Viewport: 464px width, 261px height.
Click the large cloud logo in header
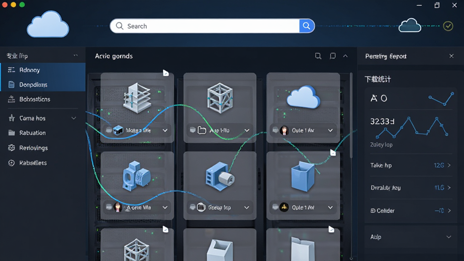pyautogui.click(x=48, y=24)
